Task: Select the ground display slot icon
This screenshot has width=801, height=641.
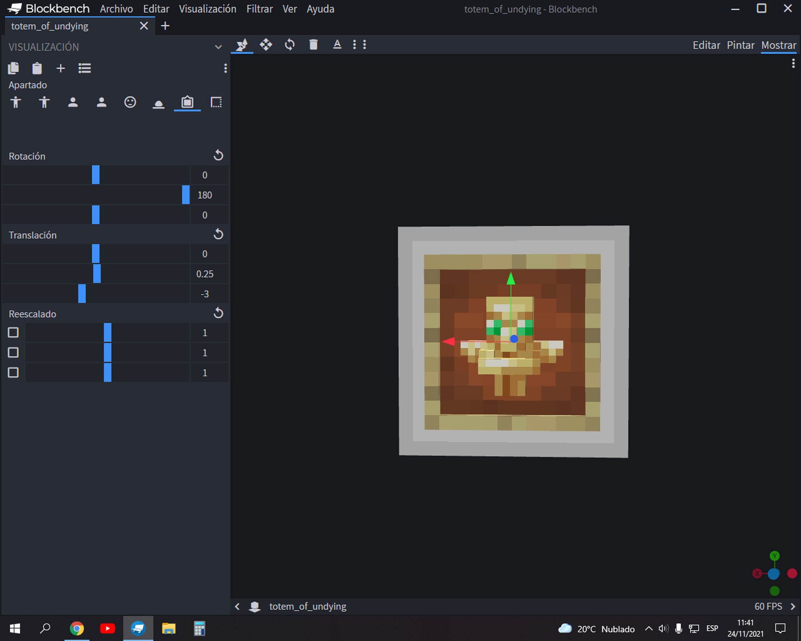Action: coord(159,102)
